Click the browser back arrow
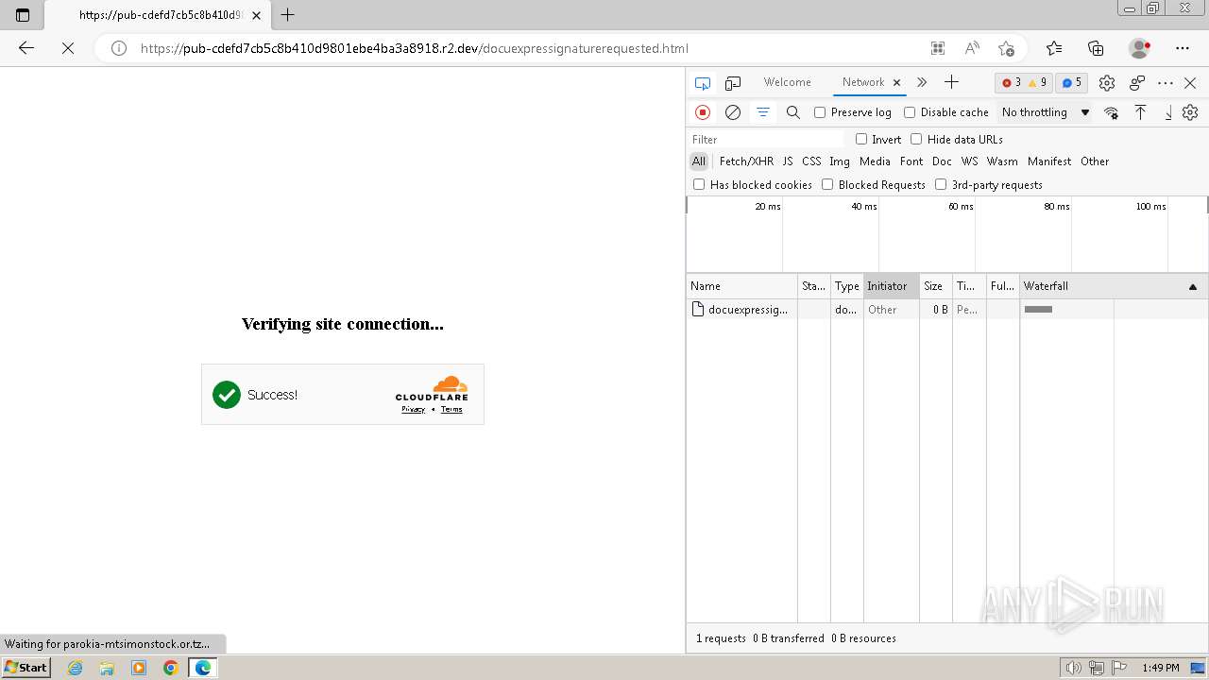The width and height of the screenshot is (1209, 680). [26, 48]
